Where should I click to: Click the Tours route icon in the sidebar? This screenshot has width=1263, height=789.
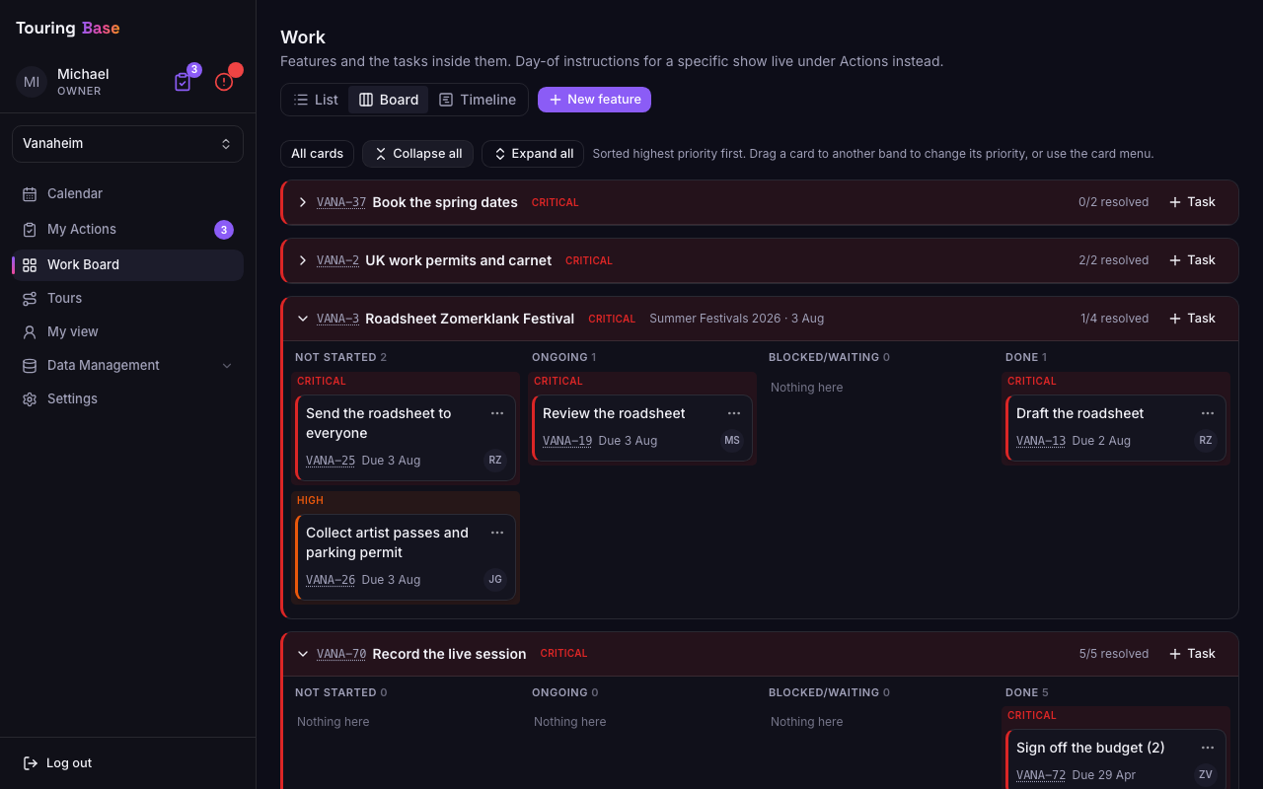coord(30,299)
